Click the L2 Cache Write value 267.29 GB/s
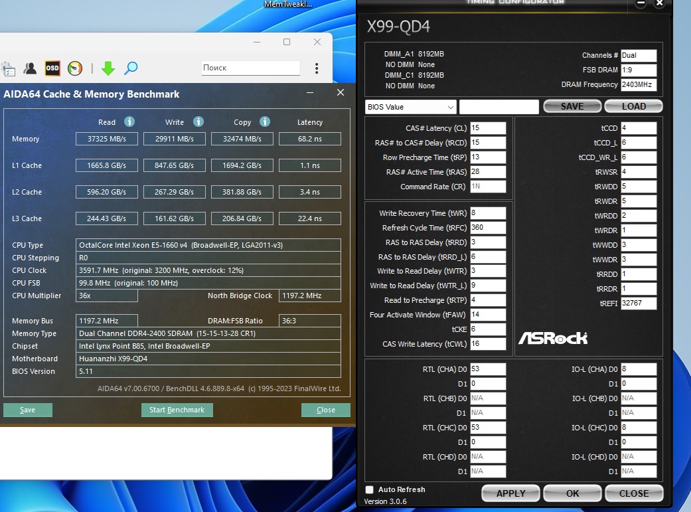Viewport: 691px width, 512px height. click(175, 192)
